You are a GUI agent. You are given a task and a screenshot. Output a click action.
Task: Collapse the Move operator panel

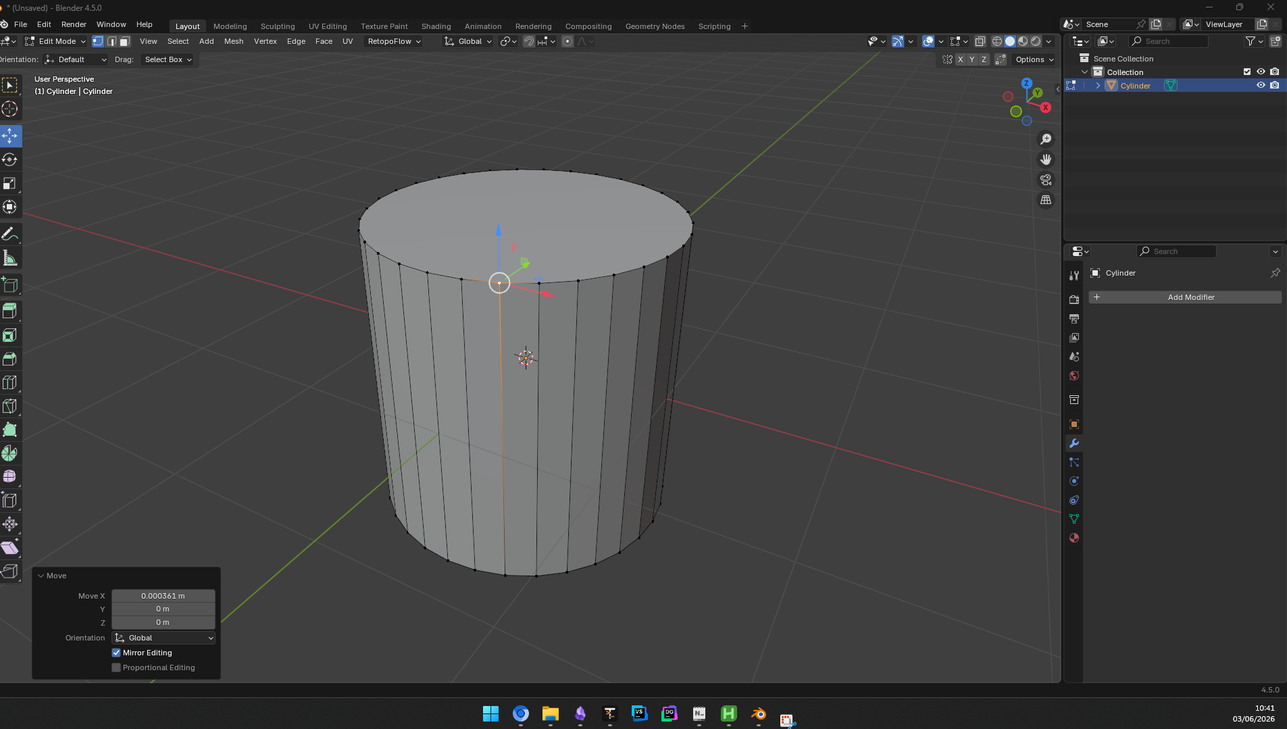point(41,576)
